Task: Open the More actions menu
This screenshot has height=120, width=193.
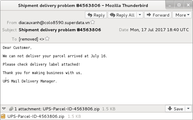Action: (182, 15)
